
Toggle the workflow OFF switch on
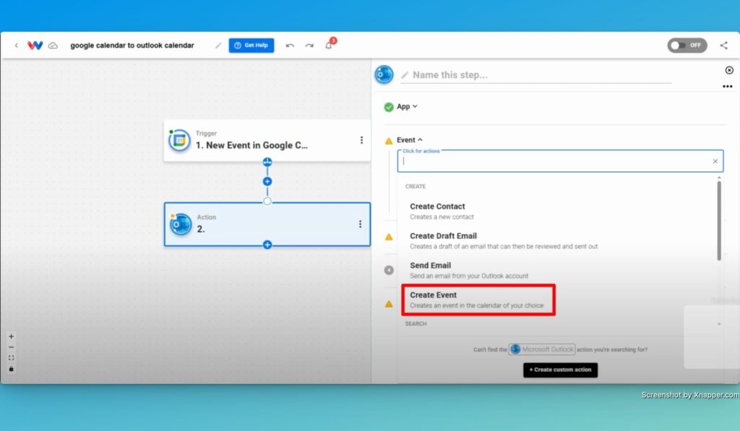coord(687,45)
